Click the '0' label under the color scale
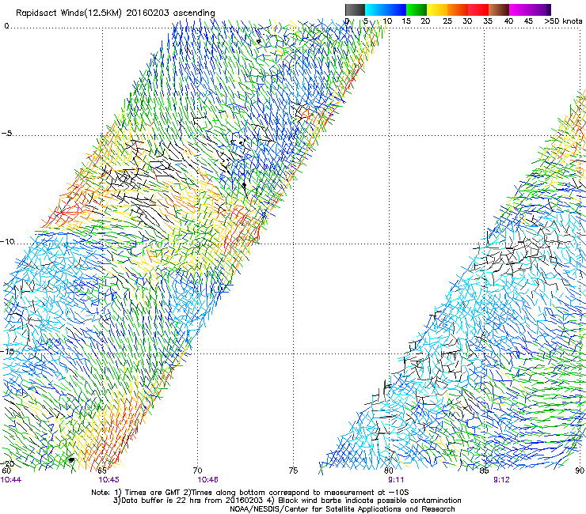The image size is (586, 514). [x=347, y=21]
